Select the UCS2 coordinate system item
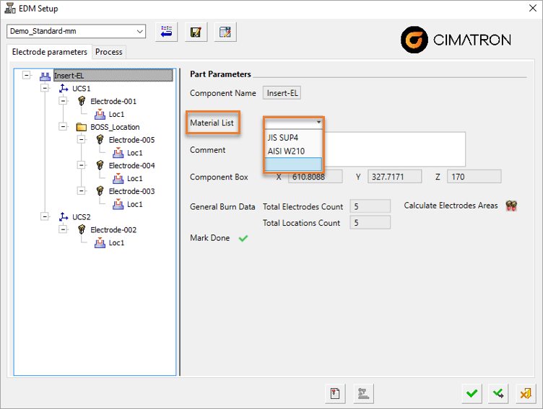543x409 pixels. tap(82, 217)
